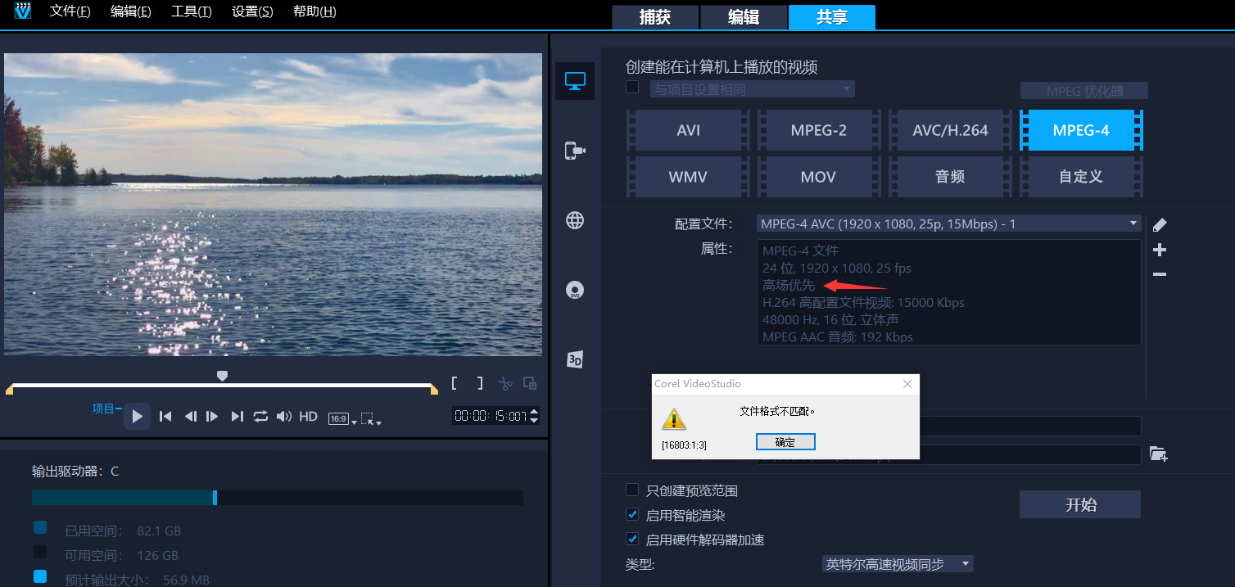This screenshot has height=587, width=1235.
Task: Open the 3D movie output icon
Action: tap(575, 359)
